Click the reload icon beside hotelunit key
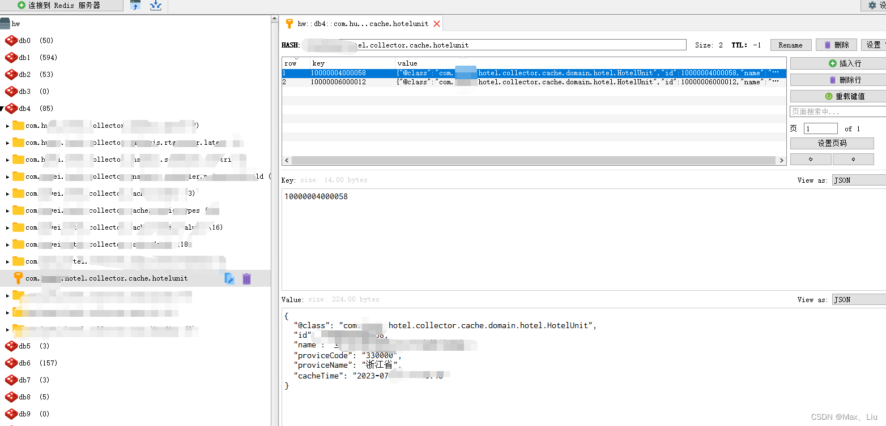Screen dimensions: 886x426 tap(229, 278)
